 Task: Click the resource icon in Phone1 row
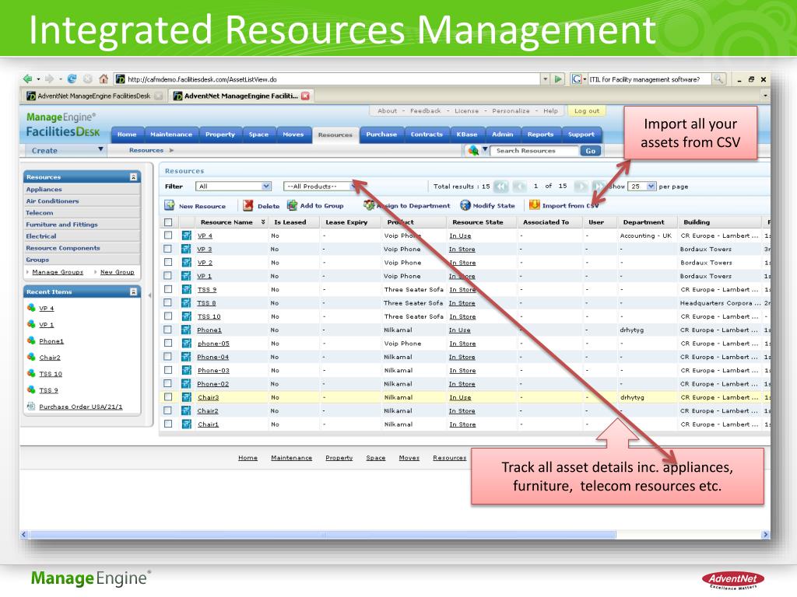click(187, 330)
